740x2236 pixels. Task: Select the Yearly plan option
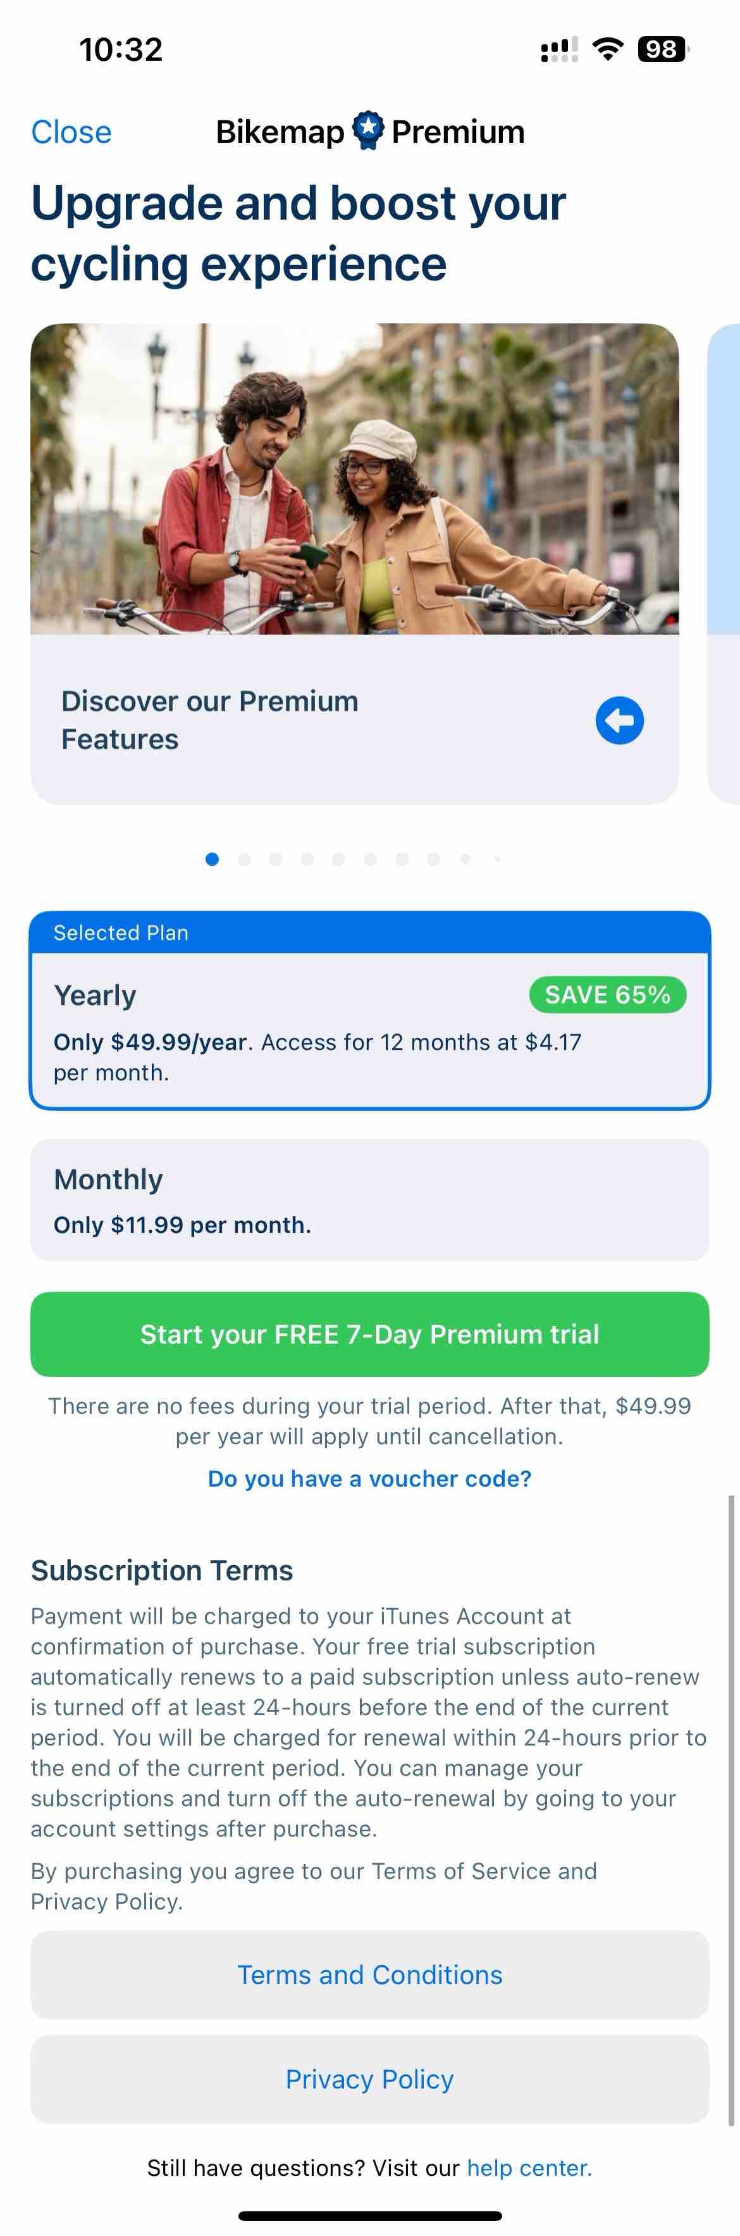[371, 1010]
